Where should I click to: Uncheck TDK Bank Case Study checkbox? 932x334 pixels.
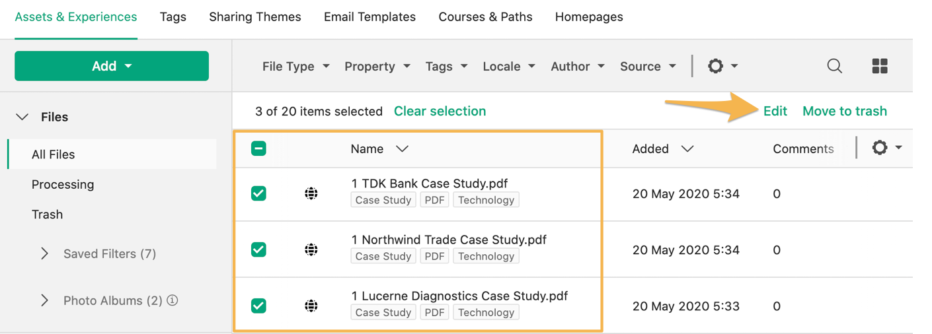coord(258,193)
